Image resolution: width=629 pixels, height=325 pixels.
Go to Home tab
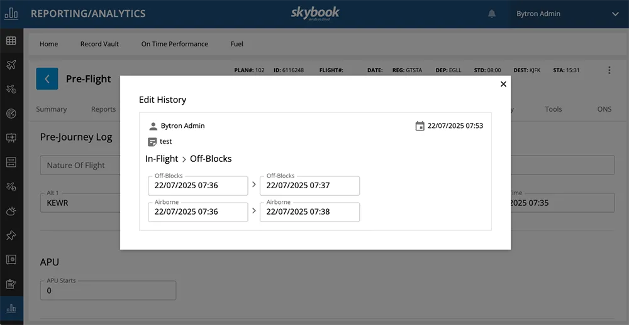(x=48, y=44)
